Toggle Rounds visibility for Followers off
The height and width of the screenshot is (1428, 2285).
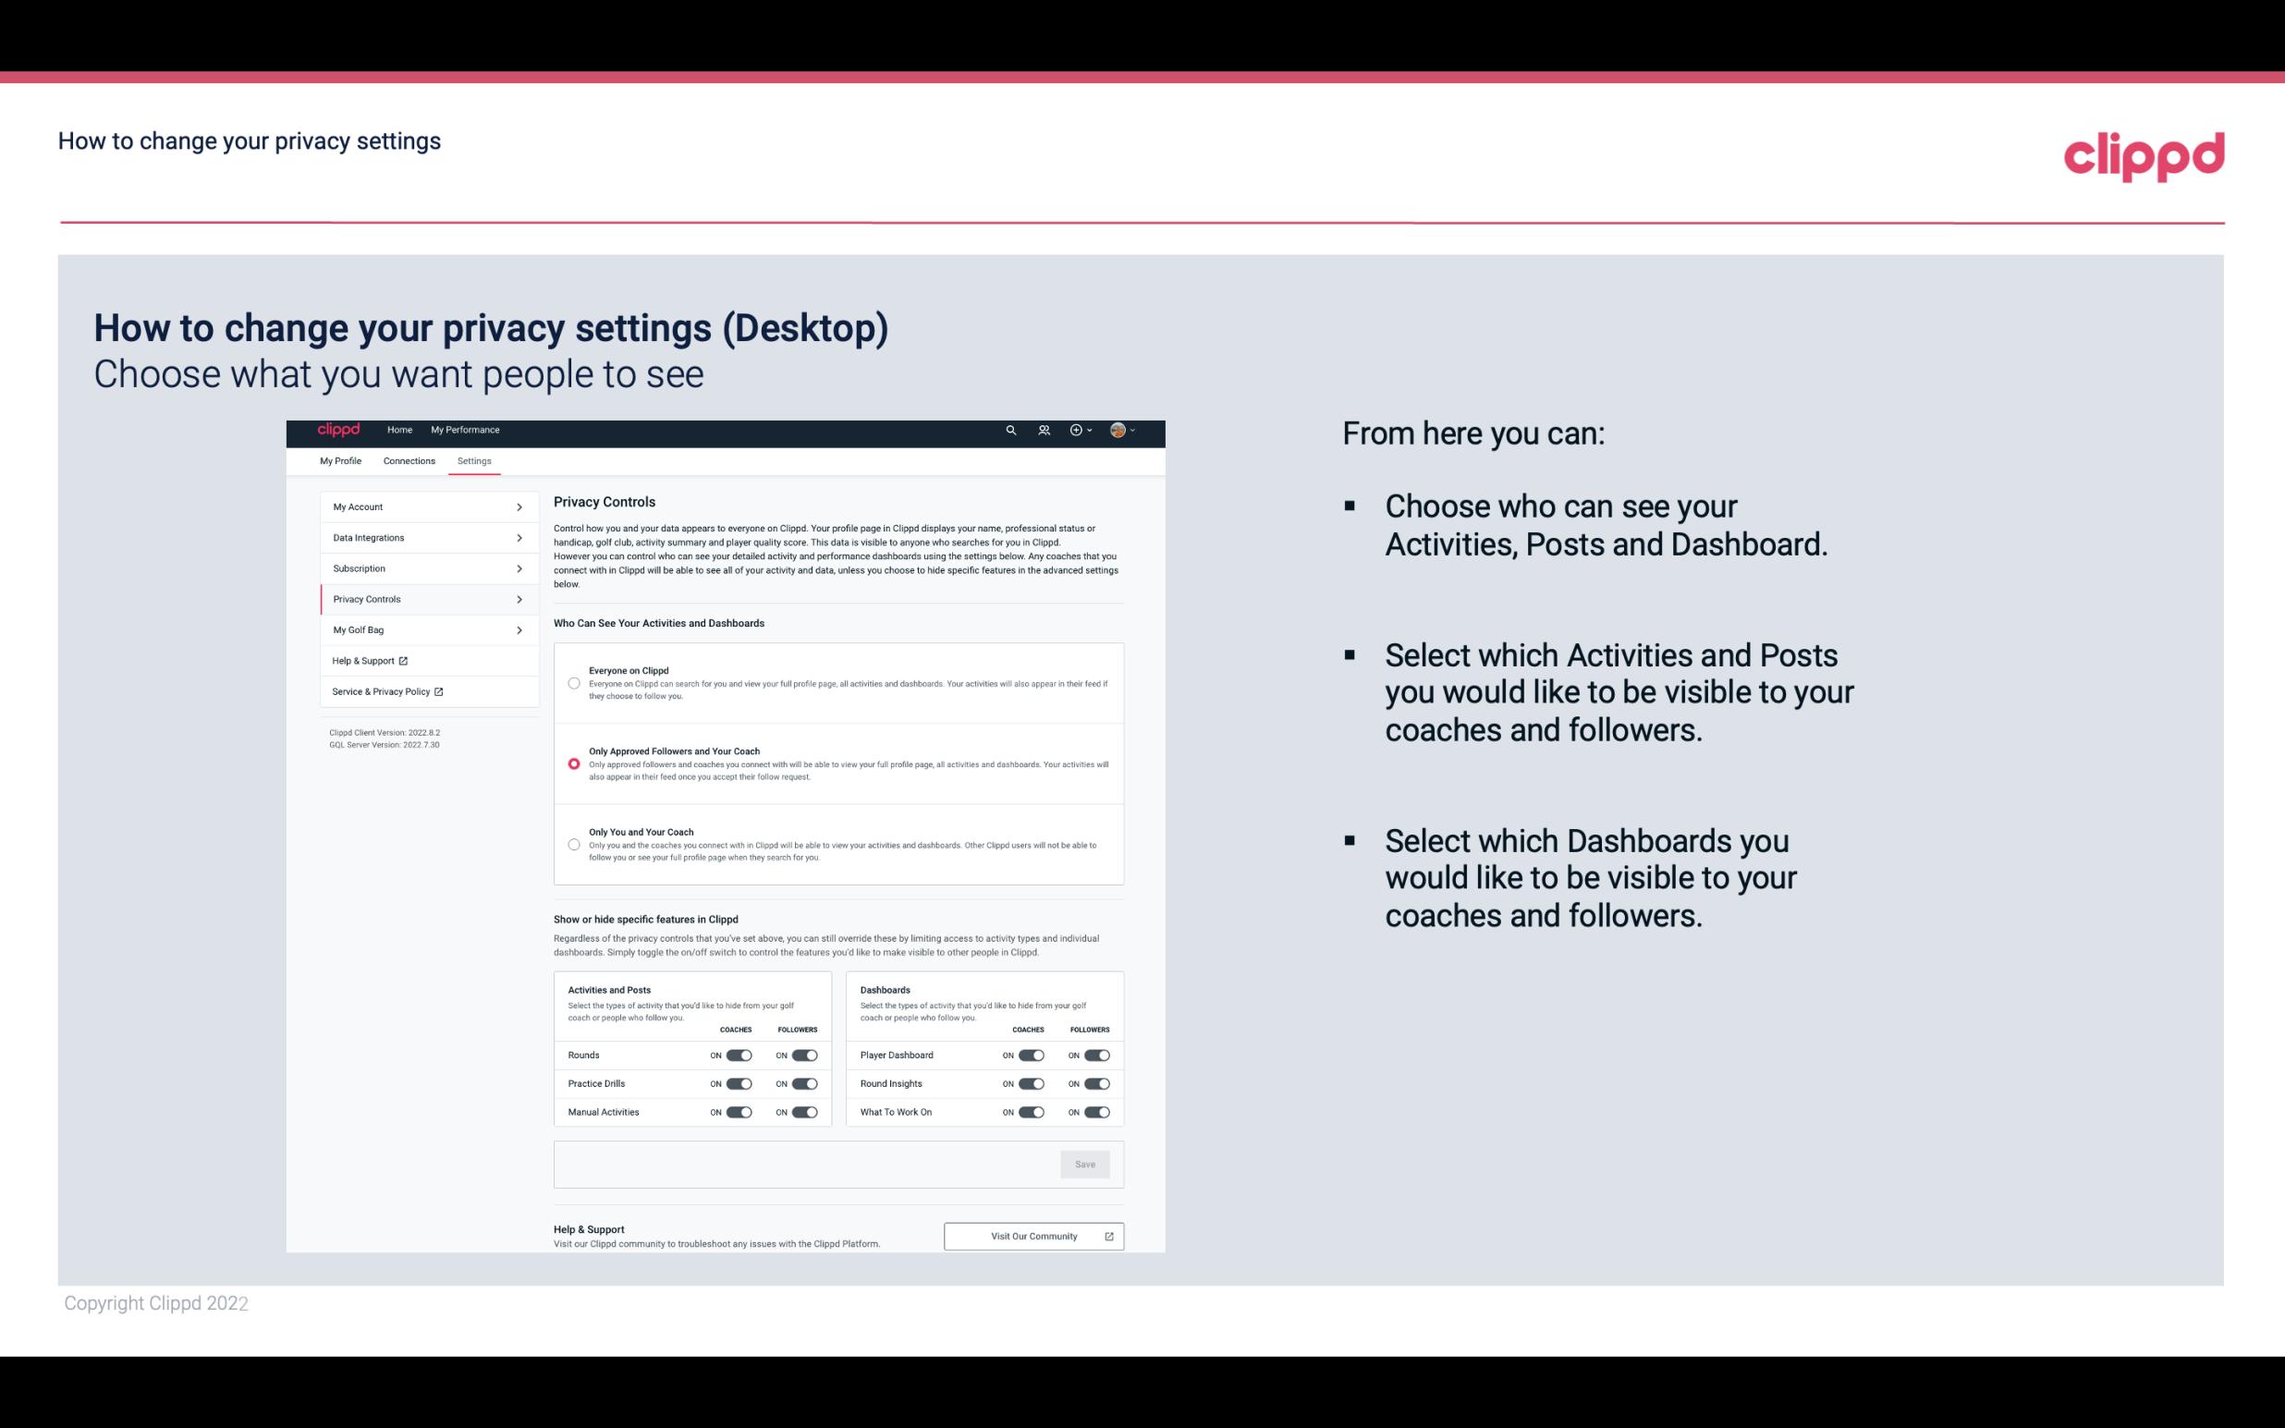[804, 1055]
